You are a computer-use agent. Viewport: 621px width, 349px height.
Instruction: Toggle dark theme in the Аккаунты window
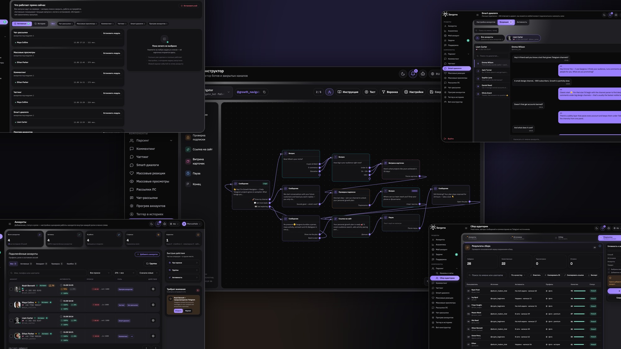[152, 224]
